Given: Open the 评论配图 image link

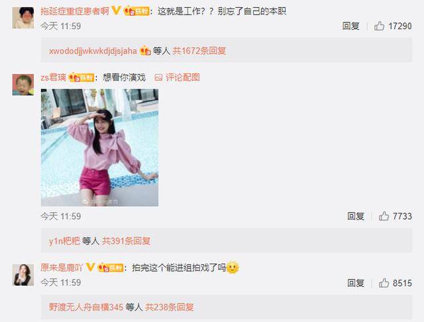Looking at the screenshot, I should [177, 78].
